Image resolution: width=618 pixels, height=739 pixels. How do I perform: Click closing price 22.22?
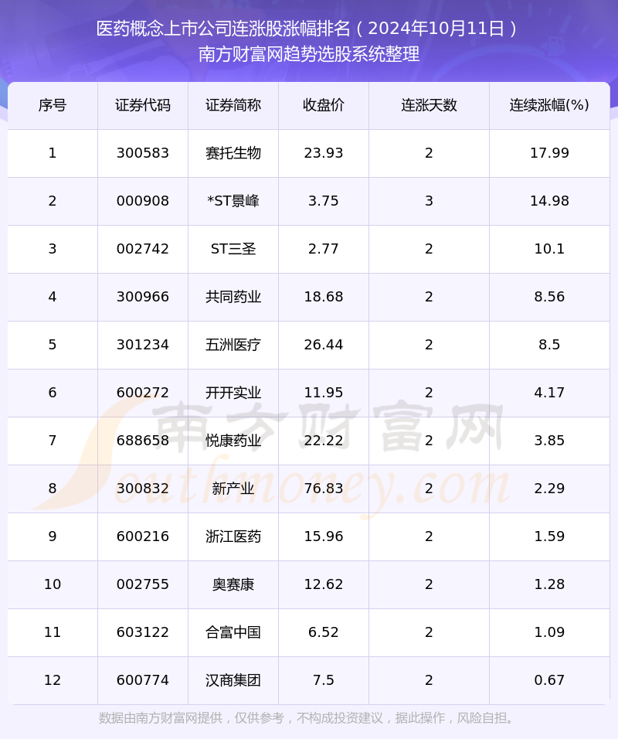pos(324,441)
